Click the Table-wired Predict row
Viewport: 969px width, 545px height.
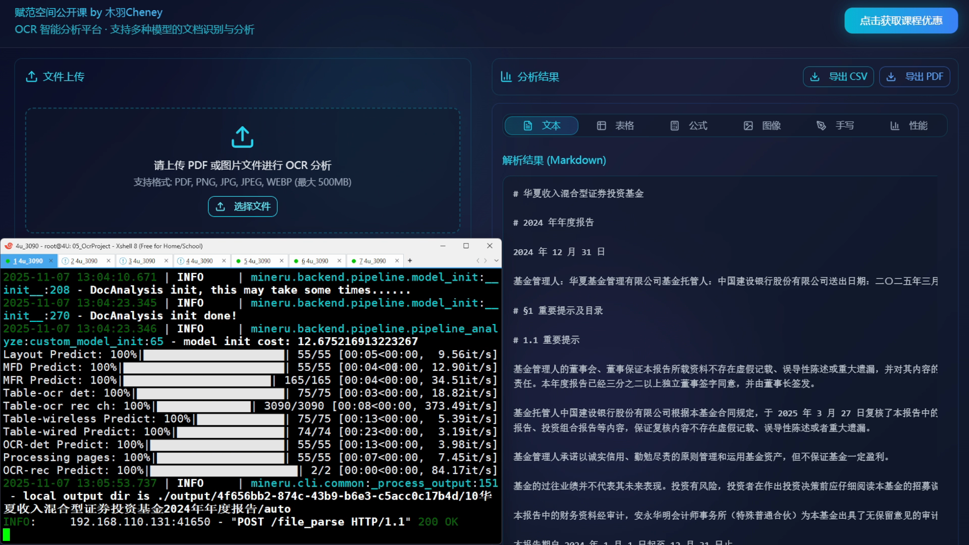click(250, 432)
